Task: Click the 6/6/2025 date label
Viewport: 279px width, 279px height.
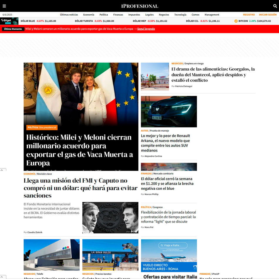Action: [x=7, y=15]
